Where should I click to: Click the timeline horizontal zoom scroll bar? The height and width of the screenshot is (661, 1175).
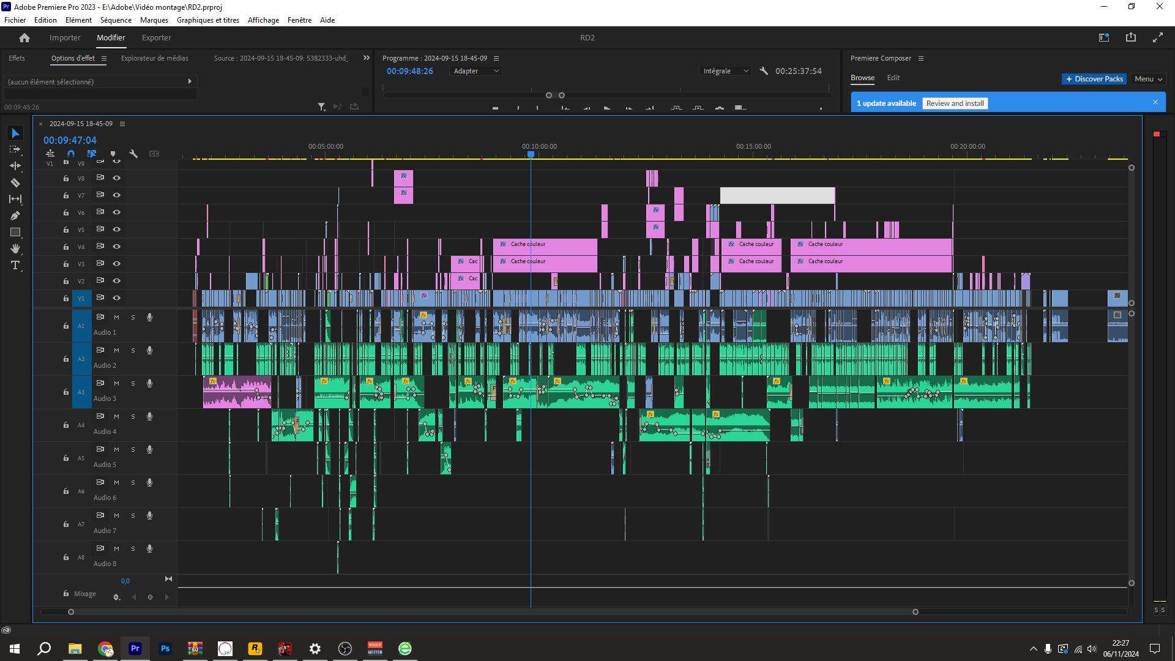click(x=493, y=611)
